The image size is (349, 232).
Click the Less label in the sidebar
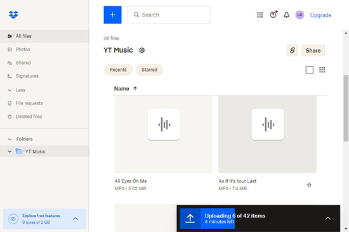point(20,90)
